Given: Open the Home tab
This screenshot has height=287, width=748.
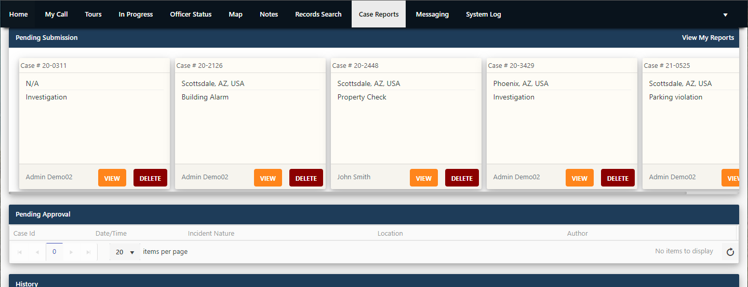Looking at the screenshot, I should [18, 14].
